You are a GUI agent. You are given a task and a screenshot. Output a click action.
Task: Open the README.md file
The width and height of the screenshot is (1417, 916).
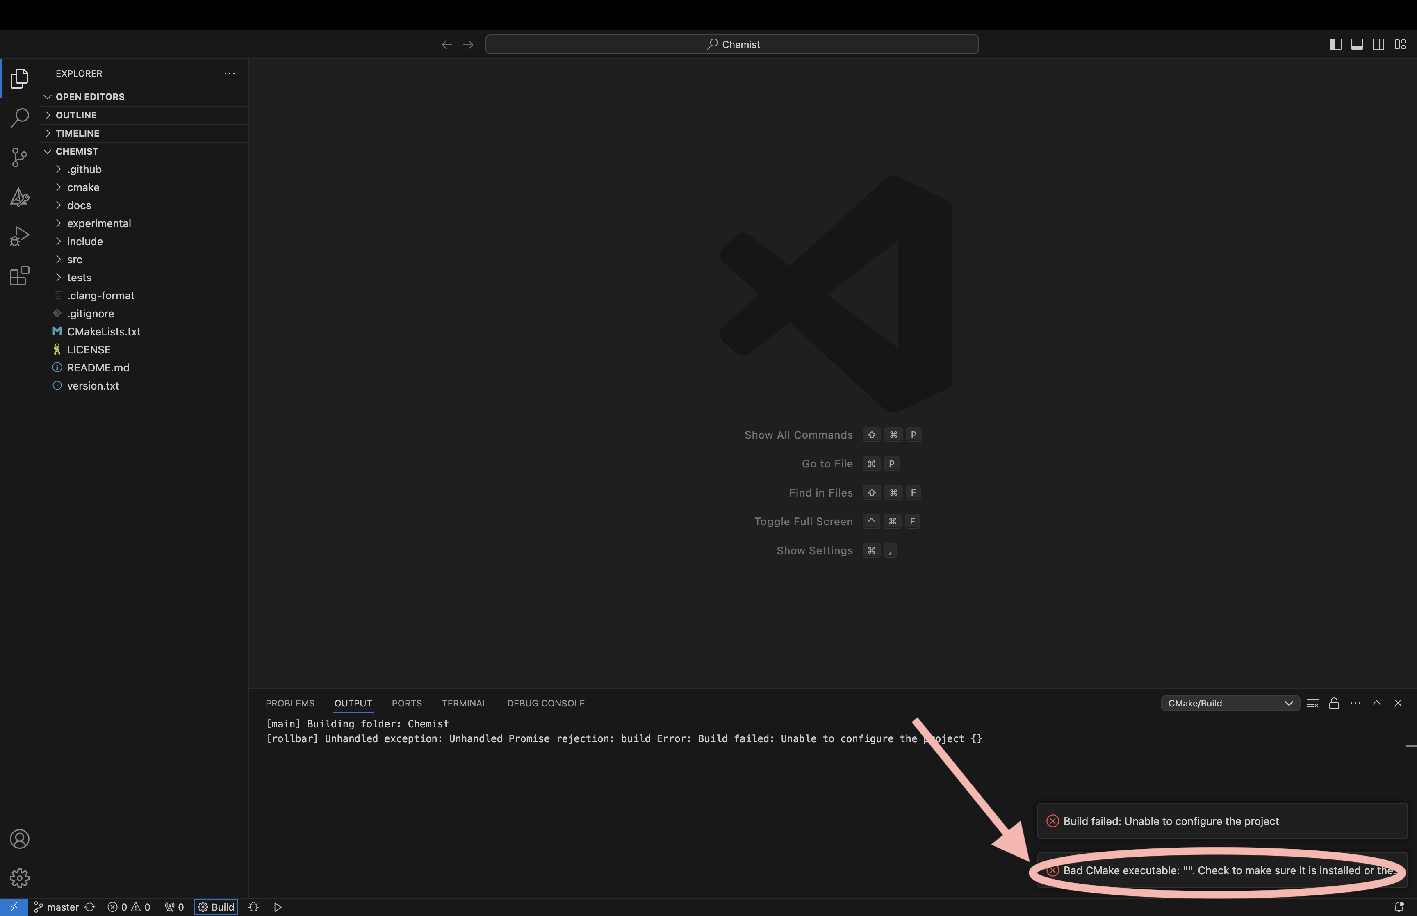click(x=144, y=368)
